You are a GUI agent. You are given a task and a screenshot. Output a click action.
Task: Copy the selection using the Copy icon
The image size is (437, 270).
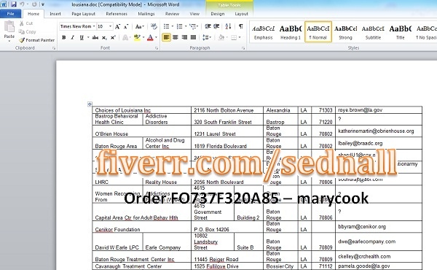pos(21,32)
